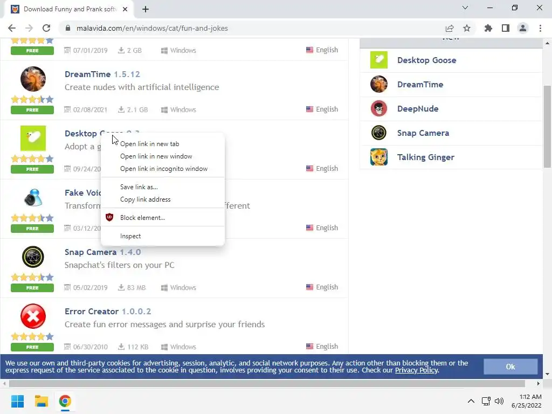Image resolution: width=552 pixels, height=414 pixels.
Task: Click the Desktop Goose sidebar icon
Action: tap(379, 60)
